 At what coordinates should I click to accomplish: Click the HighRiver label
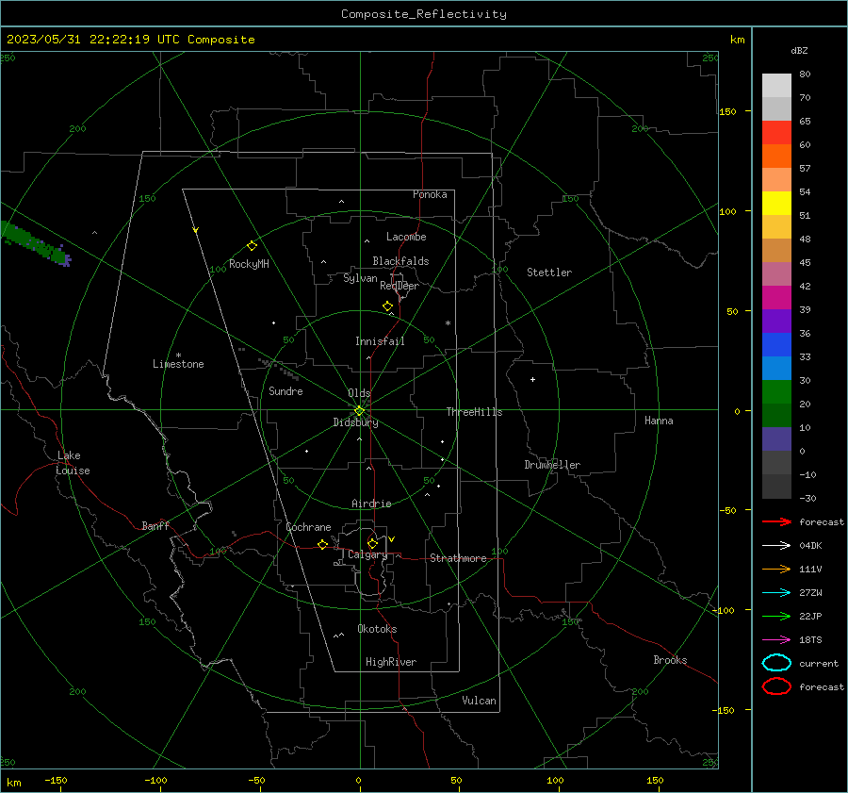(x=391, y=662)
